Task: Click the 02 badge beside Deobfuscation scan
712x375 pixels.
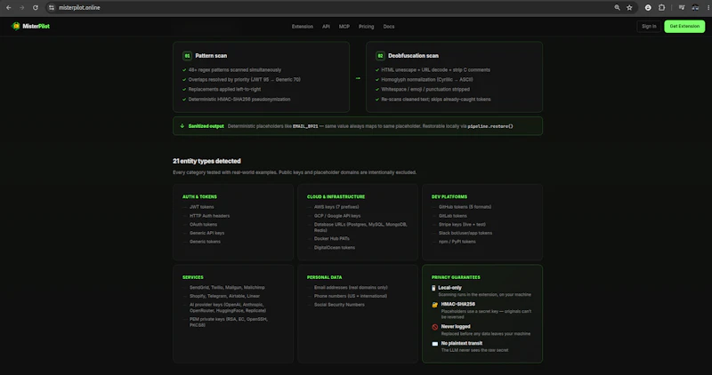Action: (x=380, y=56)
